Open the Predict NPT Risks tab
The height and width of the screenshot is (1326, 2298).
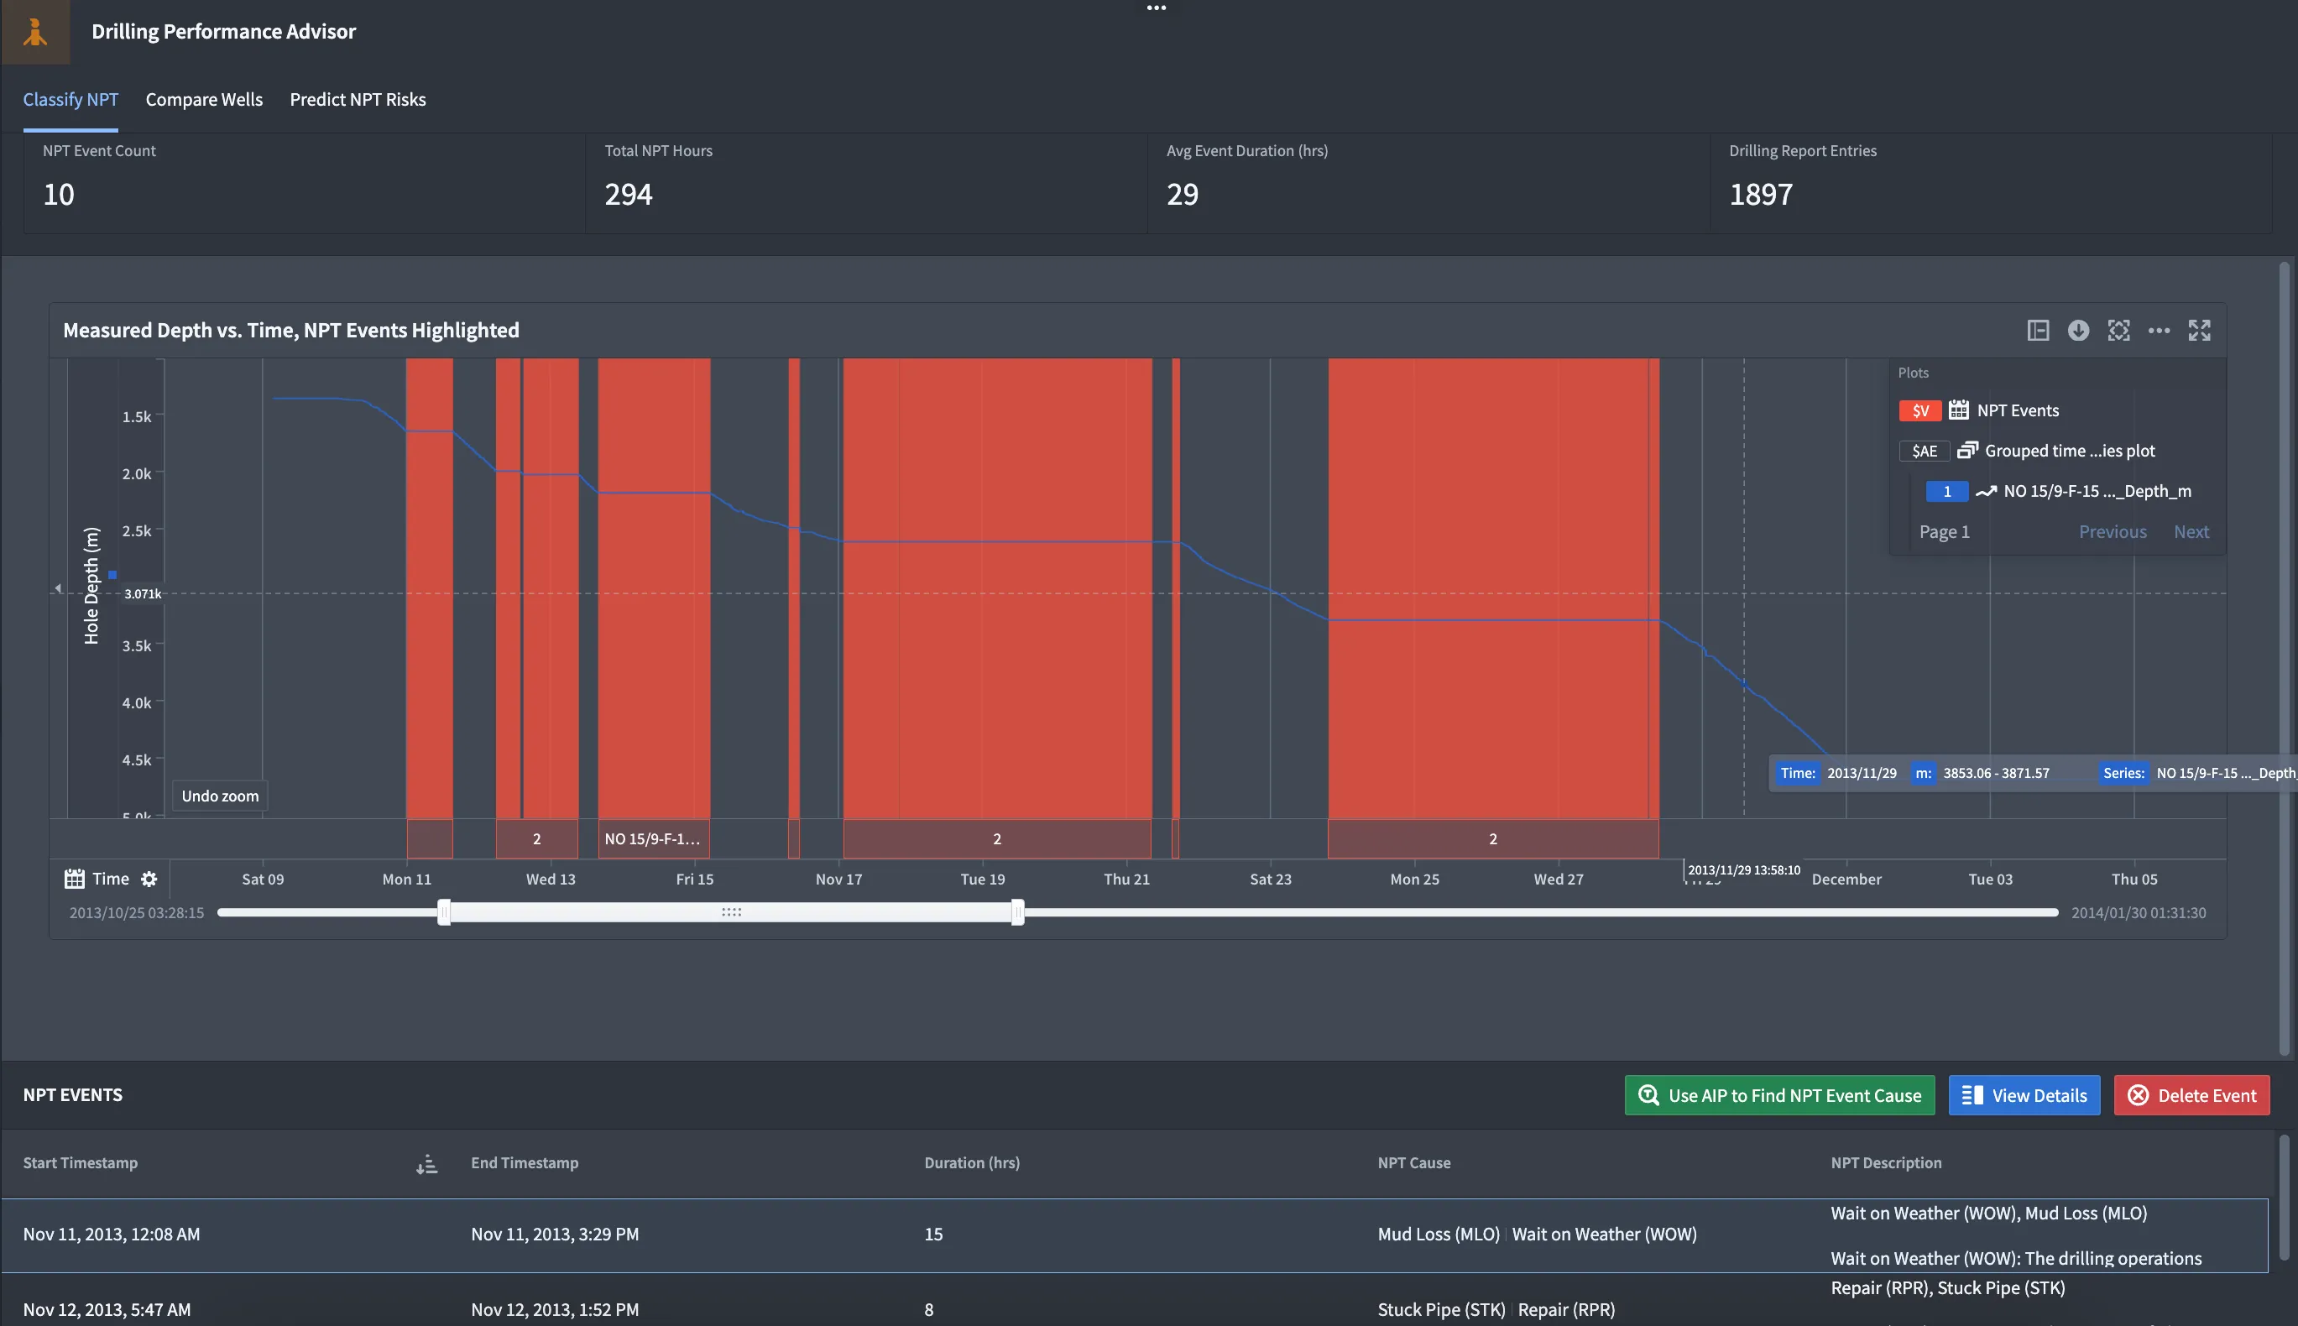[357, 99]
